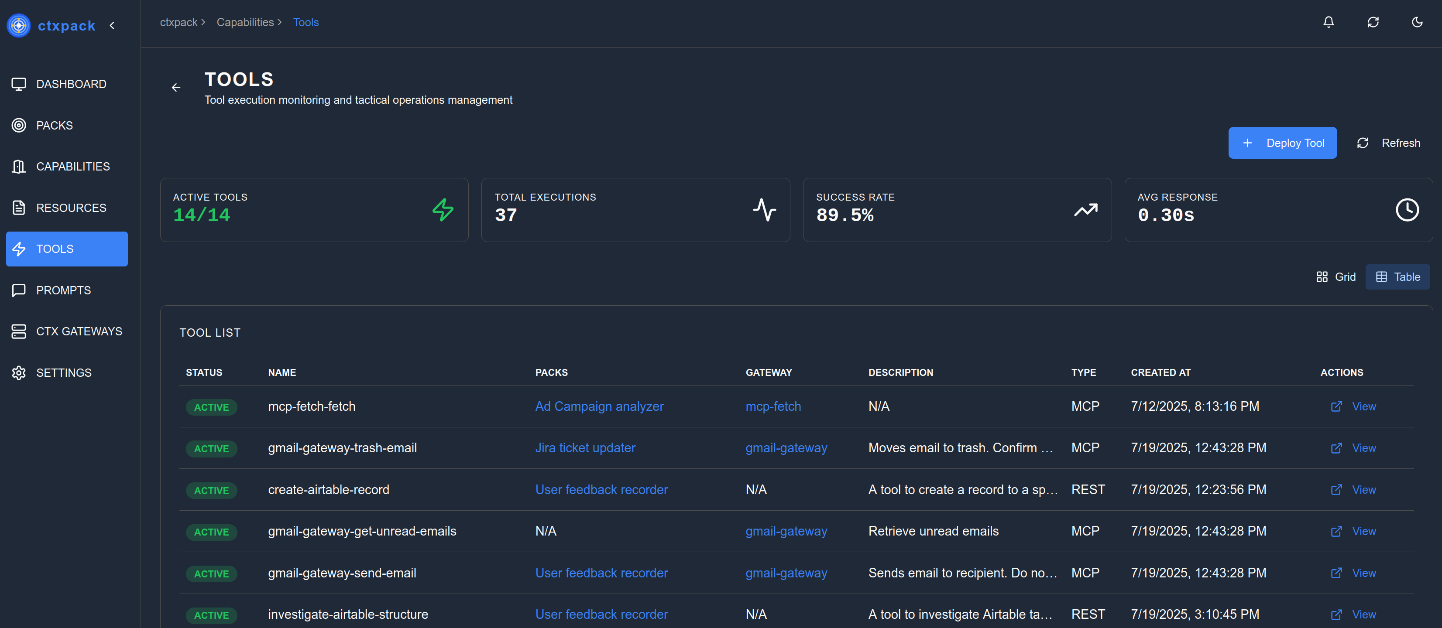Click the STATUS column header

point(204,372)
